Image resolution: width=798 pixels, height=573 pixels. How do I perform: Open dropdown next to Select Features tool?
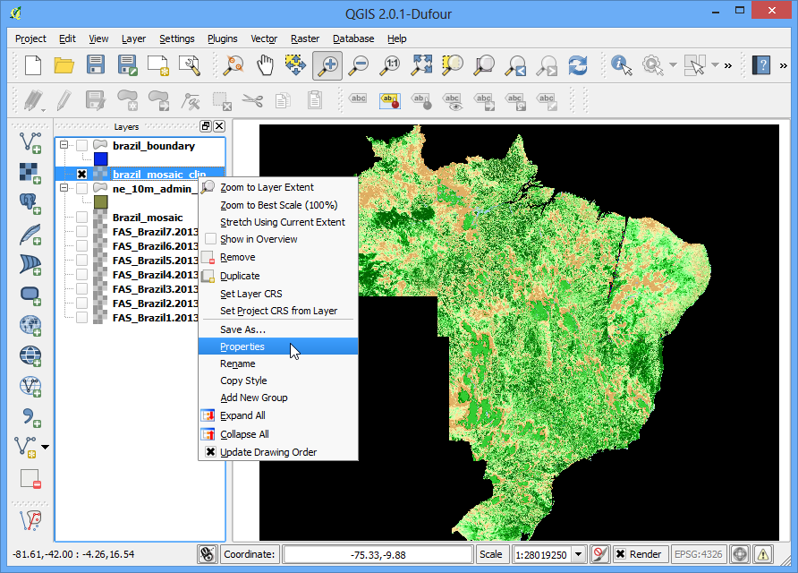coord(715,65)
